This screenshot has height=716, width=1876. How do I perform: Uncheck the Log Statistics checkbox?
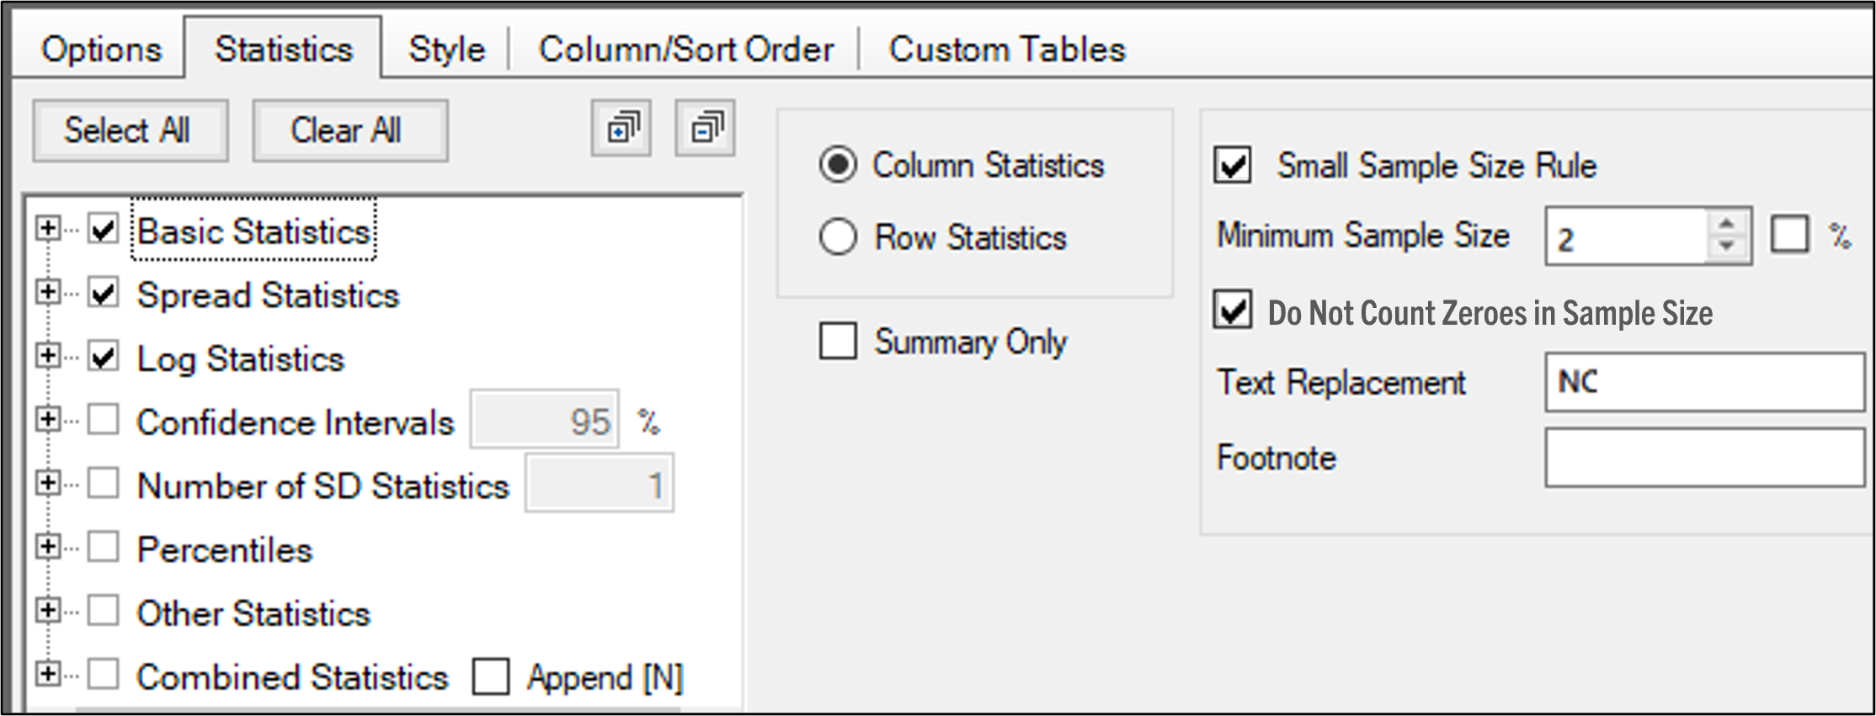coord(104,357)
